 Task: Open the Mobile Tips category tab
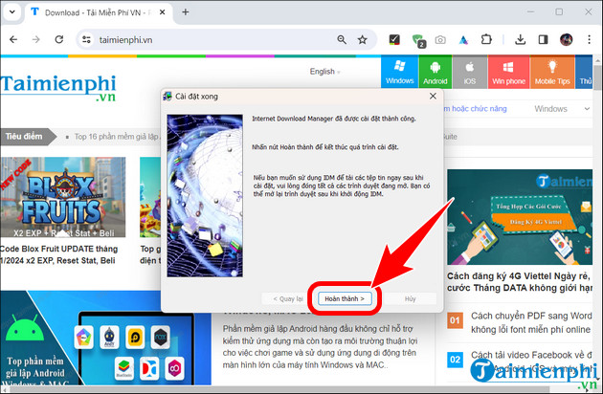point(552,72)
